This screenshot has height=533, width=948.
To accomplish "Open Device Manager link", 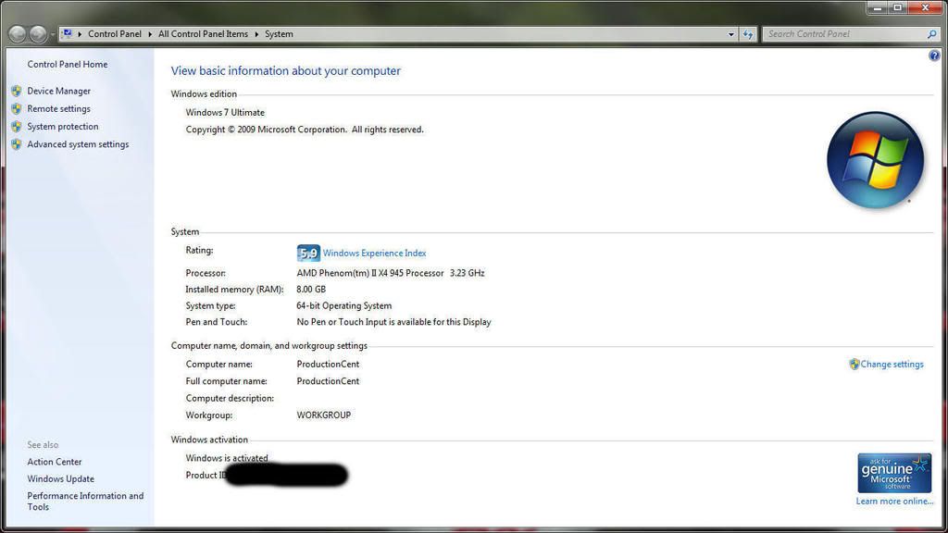I will coord(58,91).
